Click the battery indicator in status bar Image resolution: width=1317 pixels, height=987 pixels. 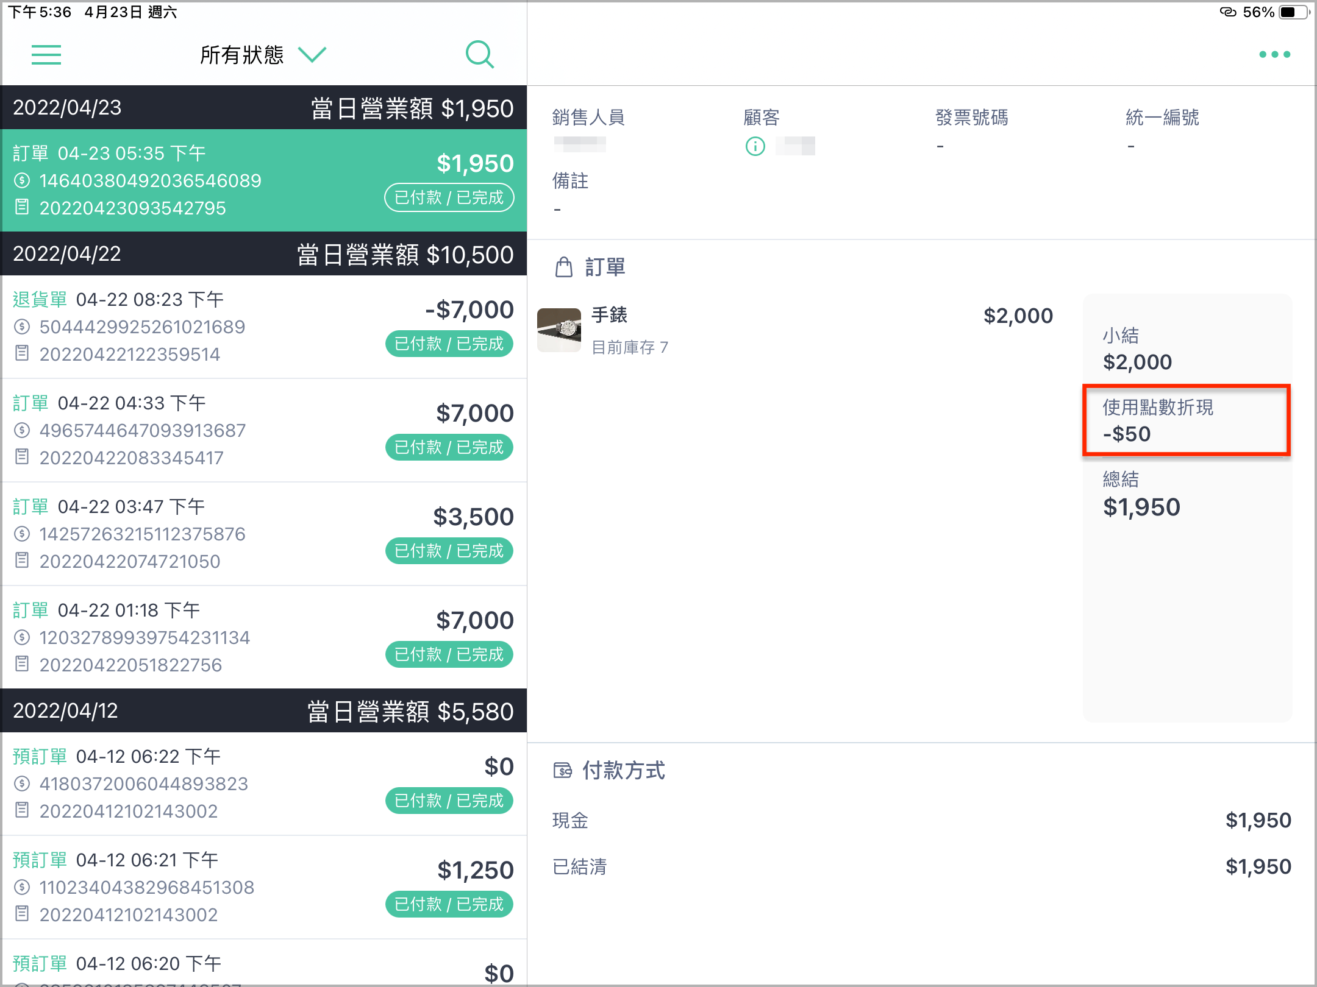1293,12
